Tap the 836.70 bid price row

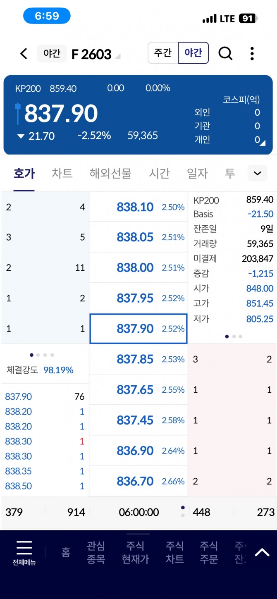[138, 481]
